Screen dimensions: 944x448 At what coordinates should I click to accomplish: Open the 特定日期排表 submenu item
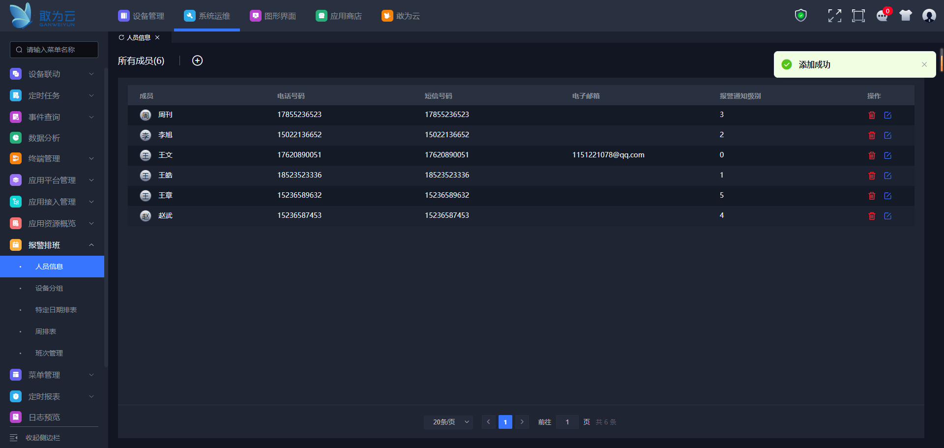coord(52,310)
